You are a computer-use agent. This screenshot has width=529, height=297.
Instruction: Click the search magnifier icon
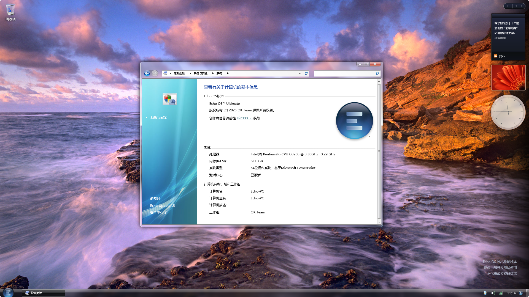tap(377, 73)
